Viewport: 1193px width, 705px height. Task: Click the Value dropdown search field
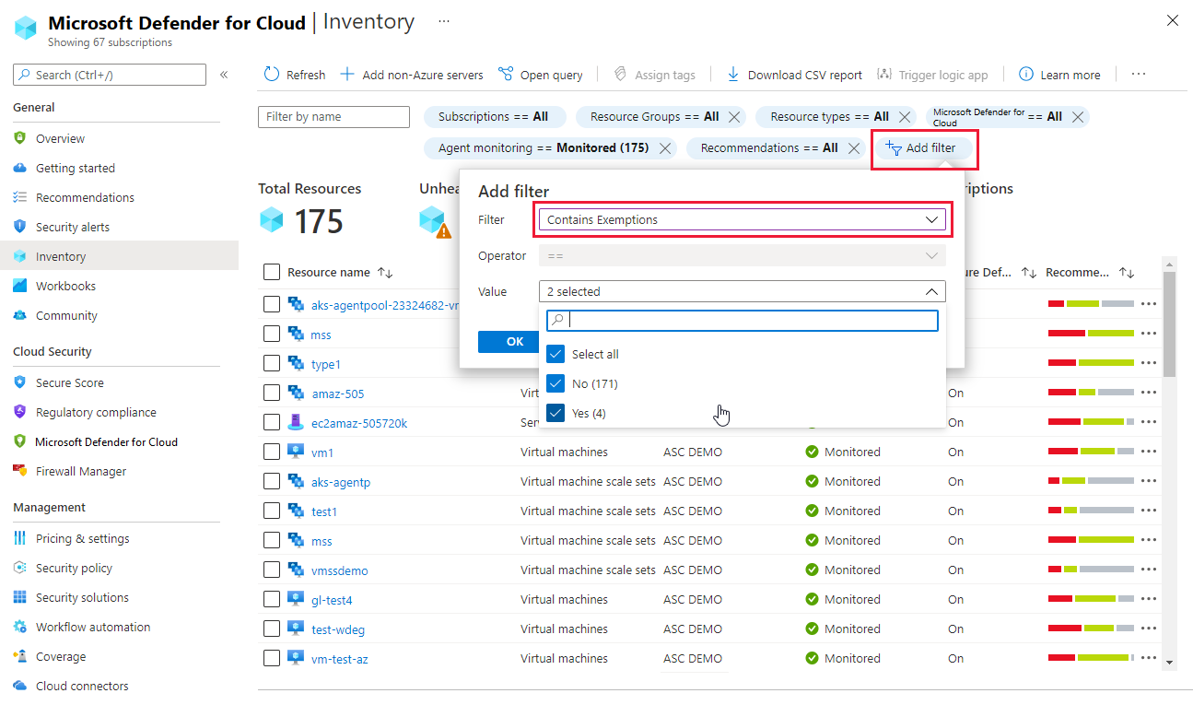743,320
